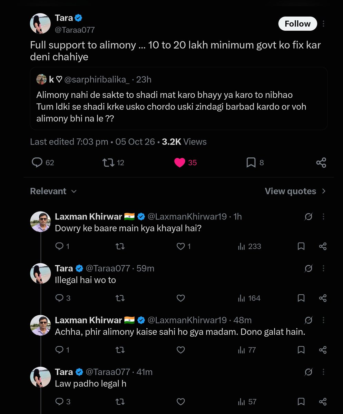343x414 pixels.
Task: Open more options beside Follow button
Action: pos(323,24)
